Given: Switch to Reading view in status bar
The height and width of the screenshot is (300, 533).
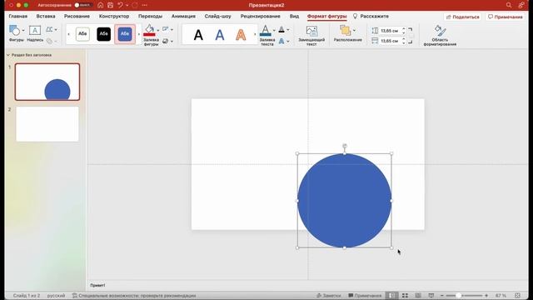Looking at the screenshot, I should [x=418, y=295].
